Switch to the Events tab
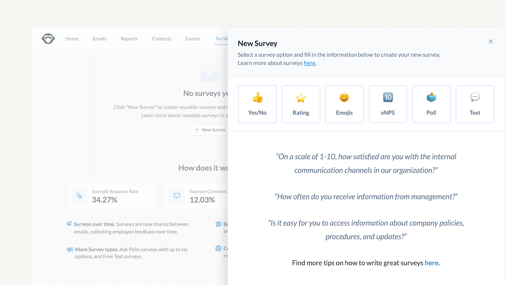The image size is (506, 285). pyautogui.click(x=193, y=39)
